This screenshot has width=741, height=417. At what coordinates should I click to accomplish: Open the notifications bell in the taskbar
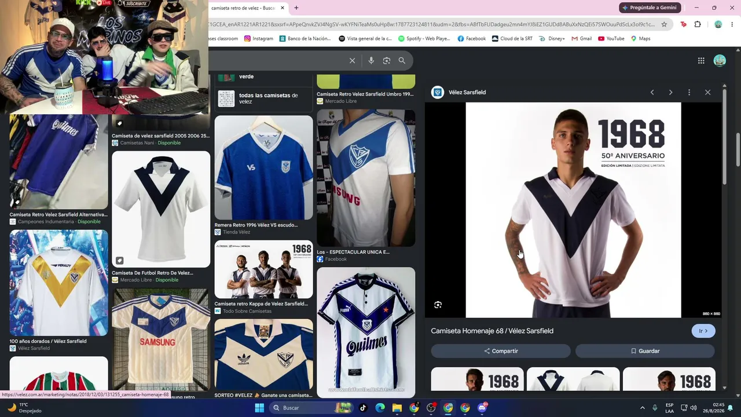coord(731,408)
